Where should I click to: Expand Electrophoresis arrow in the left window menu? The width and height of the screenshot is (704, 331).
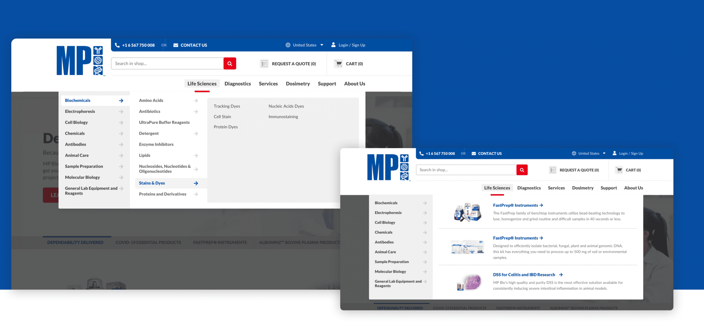[121, 112]
